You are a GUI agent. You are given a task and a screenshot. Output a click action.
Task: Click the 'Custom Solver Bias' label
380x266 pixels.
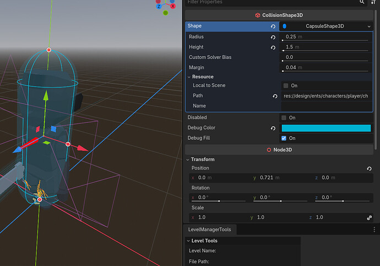[210, 57]
